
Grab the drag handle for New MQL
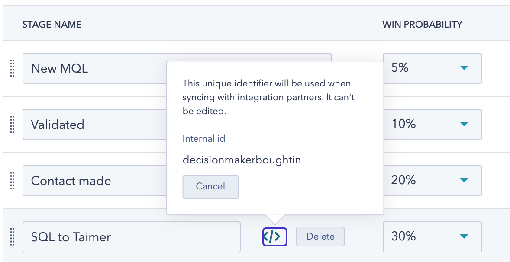[13, 68]
